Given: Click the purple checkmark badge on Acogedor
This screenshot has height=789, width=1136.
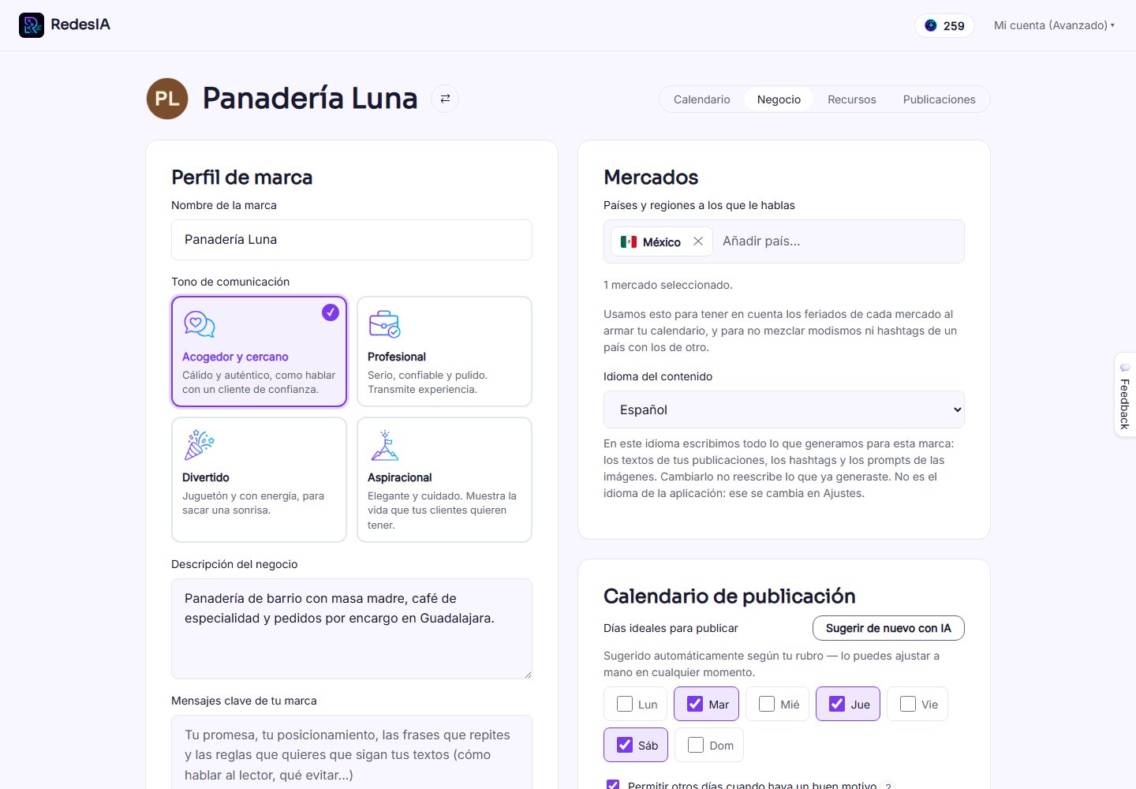Looking at the screenshot, I should click(x=331, y=312).
